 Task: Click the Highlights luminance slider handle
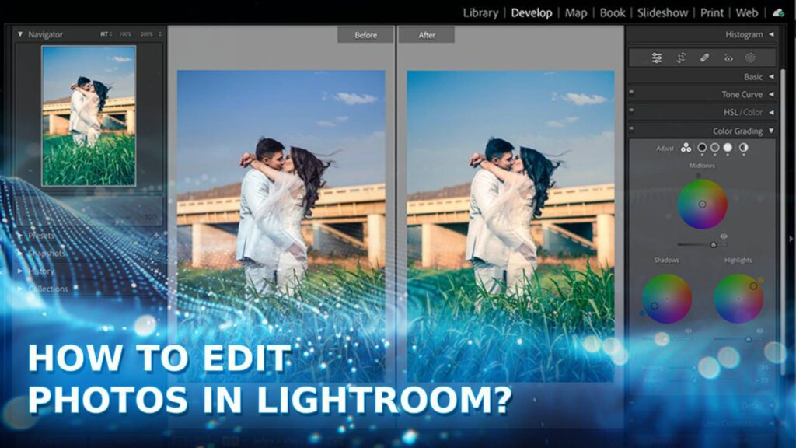click(x=749, y=339)
